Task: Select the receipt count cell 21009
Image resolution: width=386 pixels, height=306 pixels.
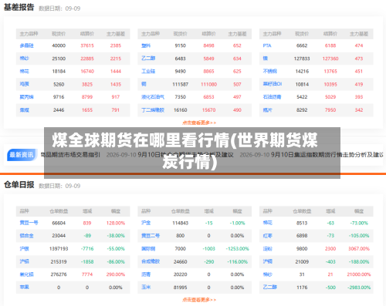Action: click(302, 261)
